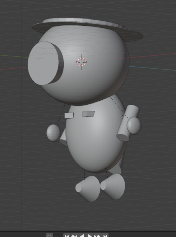Jump to the start frame
This screenshot has width=176, height=237.
pyautogui.click(x=67, y=235)
